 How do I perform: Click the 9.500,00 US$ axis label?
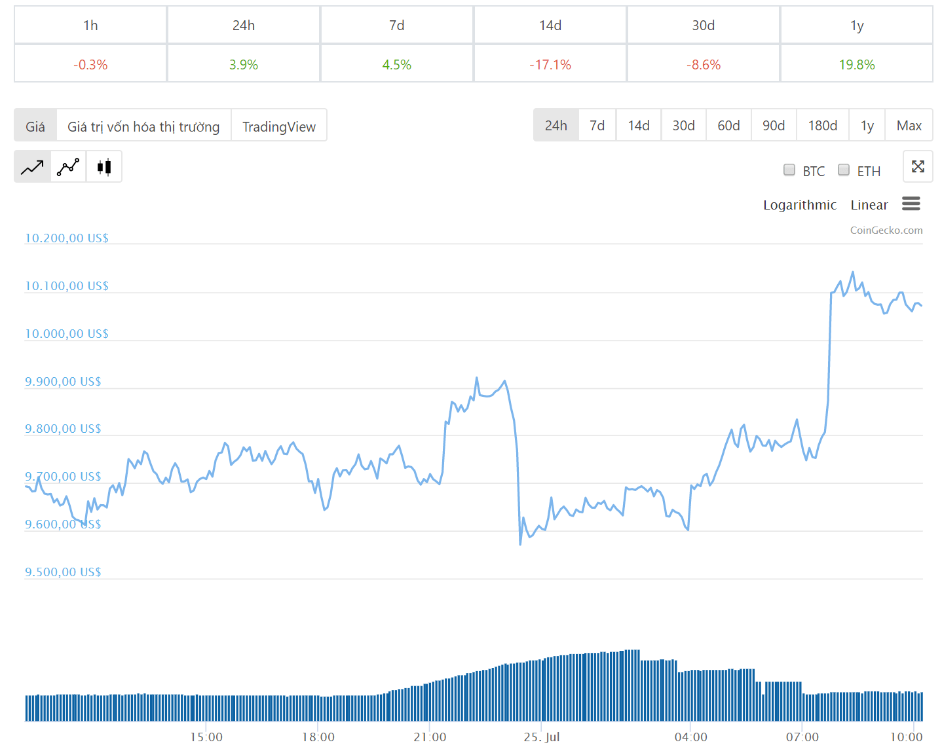click(63, 572)
